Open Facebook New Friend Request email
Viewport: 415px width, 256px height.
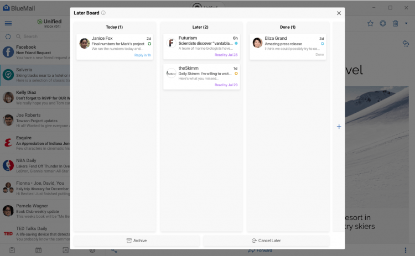point(35,52)
